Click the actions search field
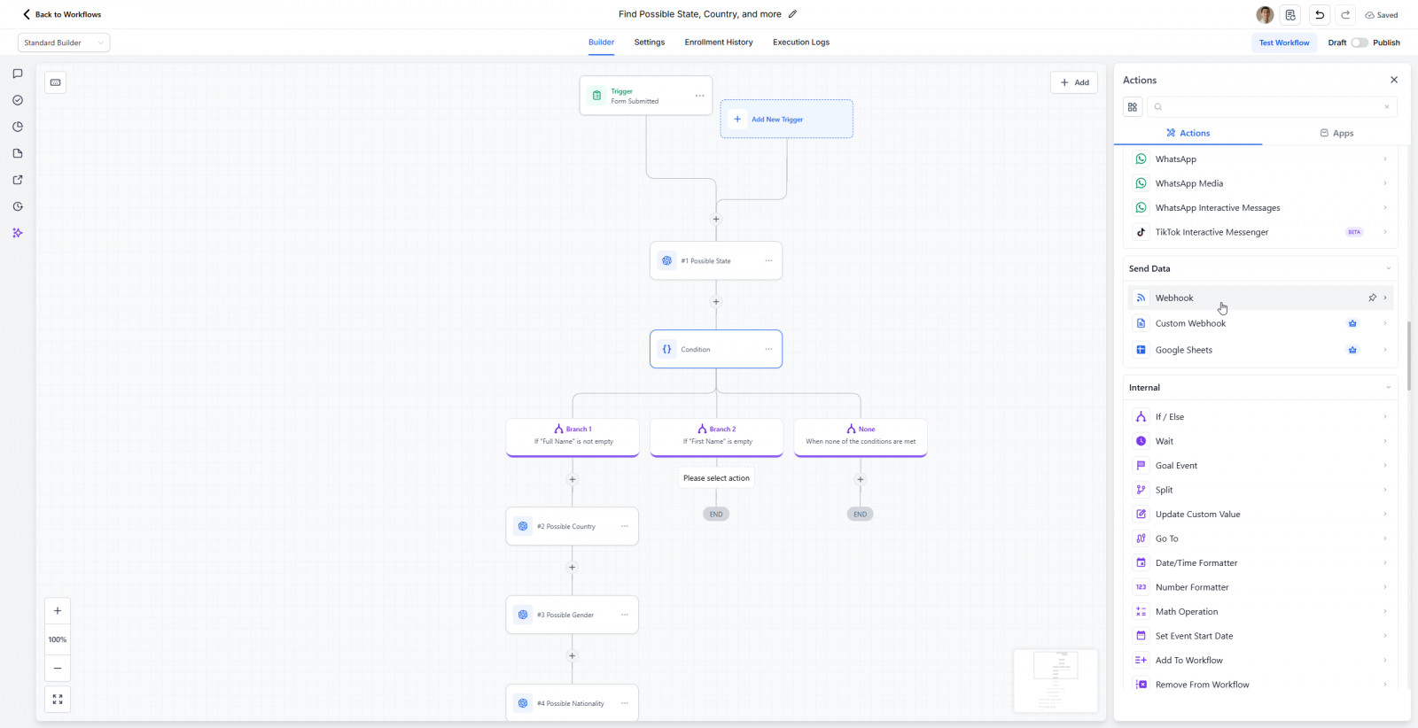This screenshot has width=1418, height=728. click(1272, 107)
